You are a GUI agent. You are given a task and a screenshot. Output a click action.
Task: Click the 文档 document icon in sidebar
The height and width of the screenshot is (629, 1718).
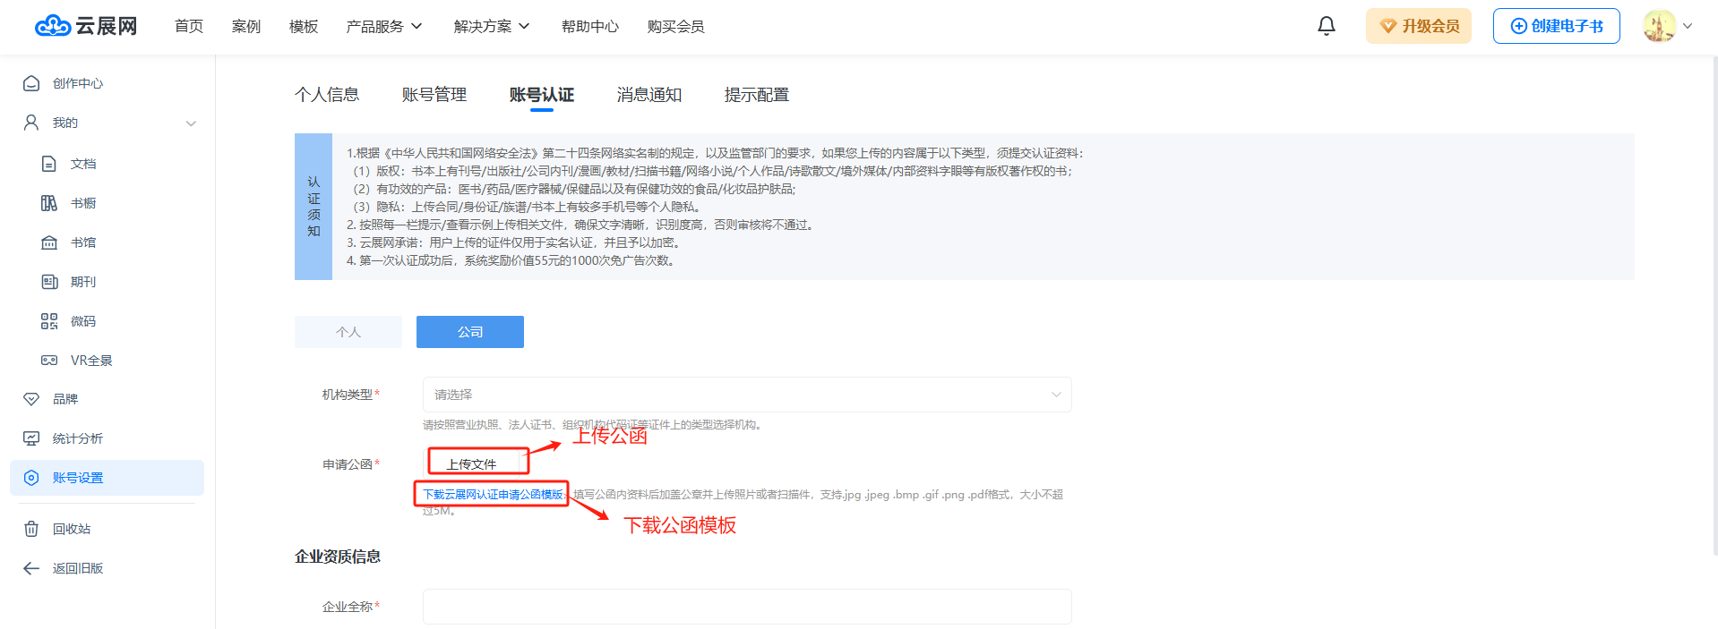click(x=49, y=164)
